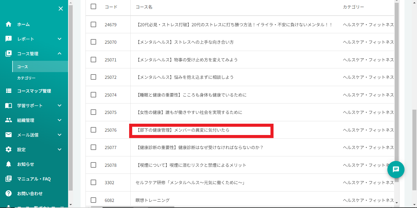Check the box for course 25078
Screen dimensions: 417x208
pos(93,165)
